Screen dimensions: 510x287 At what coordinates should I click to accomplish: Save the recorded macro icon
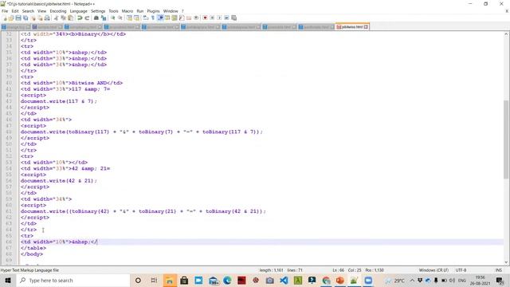click(233, 18)
